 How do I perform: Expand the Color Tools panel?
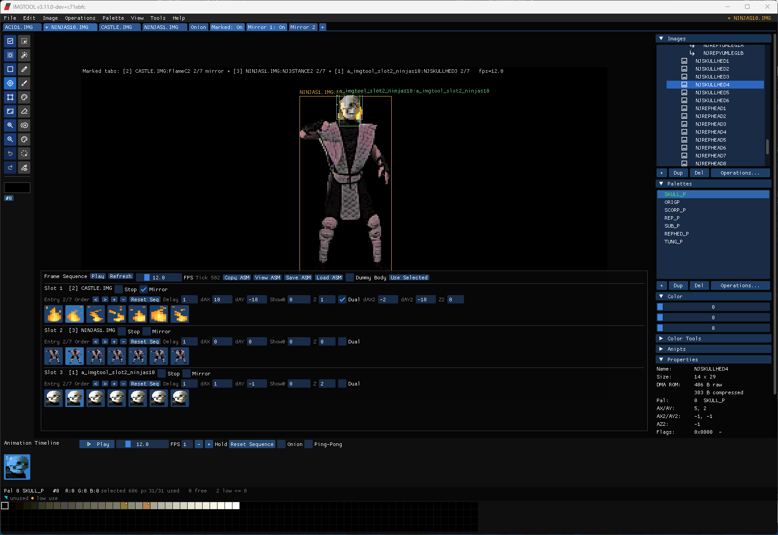[x=661, y=339]
